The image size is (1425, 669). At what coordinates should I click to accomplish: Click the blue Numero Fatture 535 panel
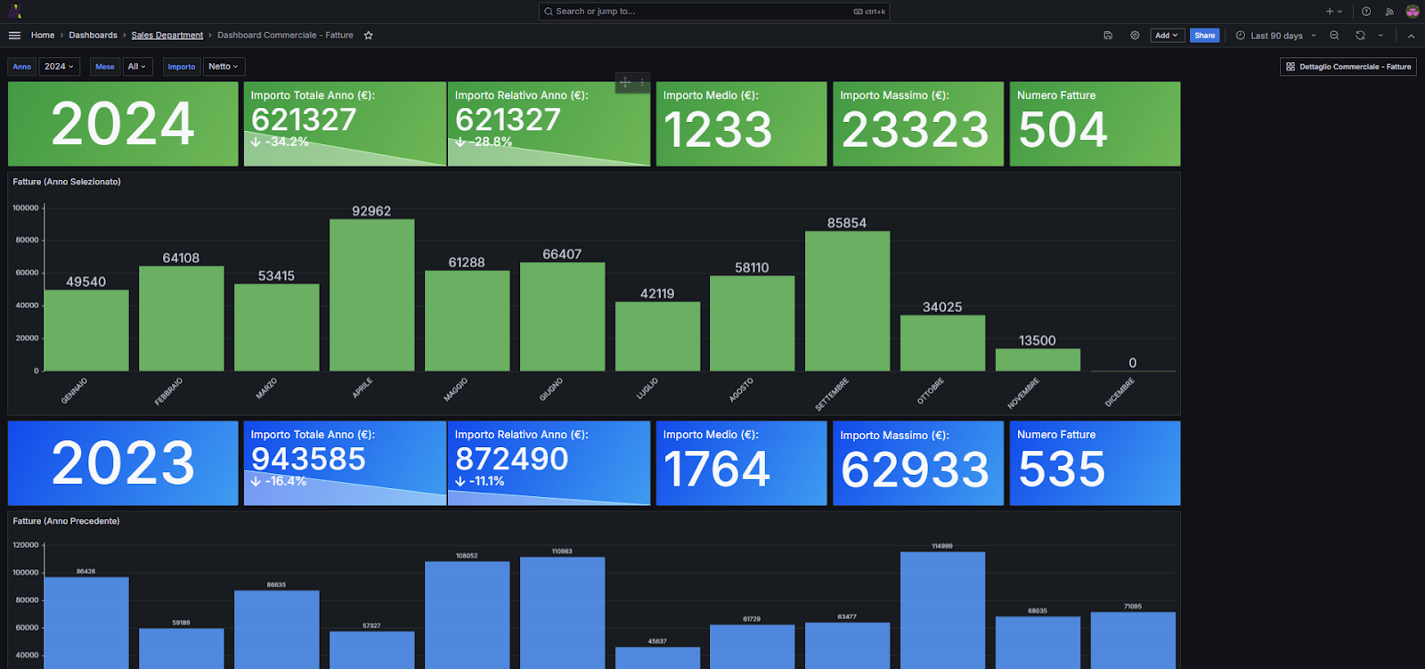point(1095,463)
